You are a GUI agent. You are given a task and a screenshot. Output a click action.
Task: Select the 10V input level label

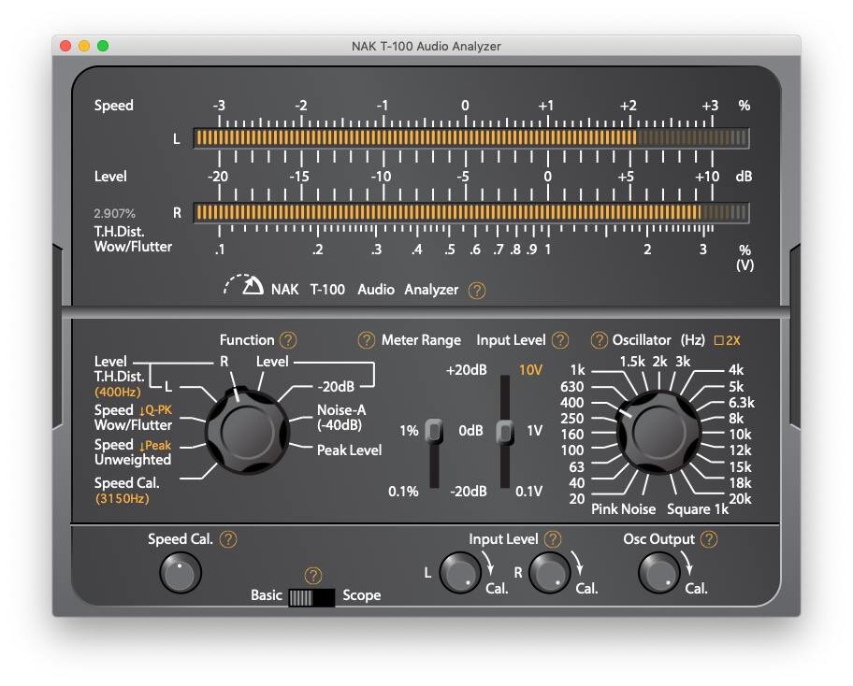(x=530, y=370)
